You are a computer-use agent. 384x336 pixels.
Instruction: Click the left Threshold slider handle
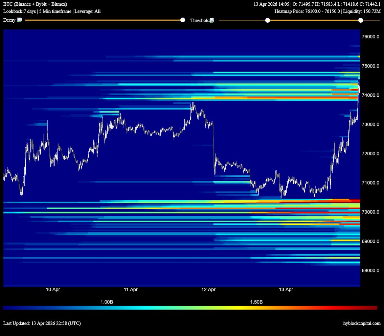coord(268,20)
